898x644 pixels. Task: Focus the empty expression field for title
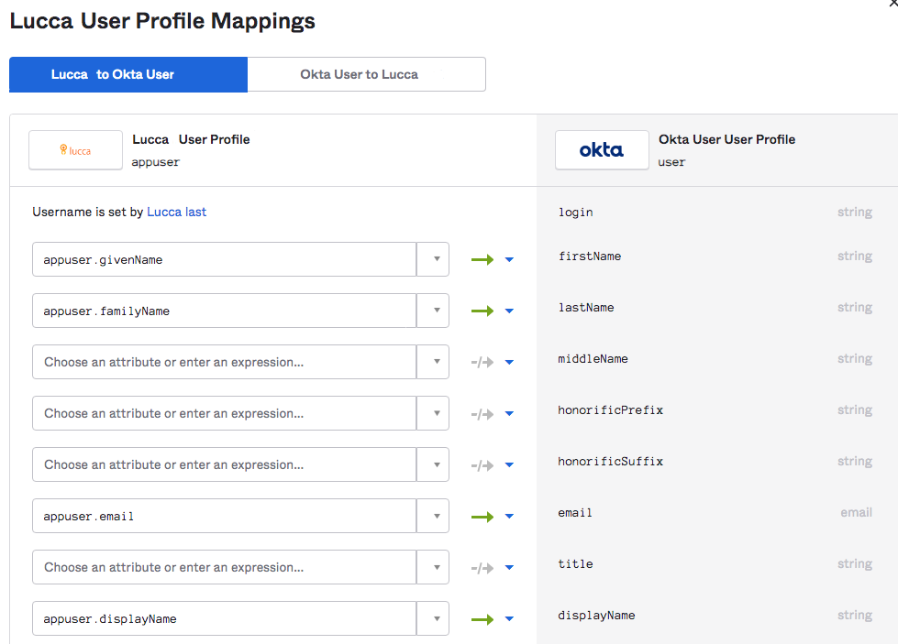tap(225, 567)
